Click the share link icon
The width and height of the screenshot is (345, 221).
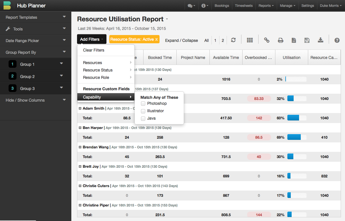coord(267,40)
